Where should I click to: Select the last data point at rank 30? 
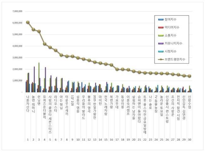point(189,76)
